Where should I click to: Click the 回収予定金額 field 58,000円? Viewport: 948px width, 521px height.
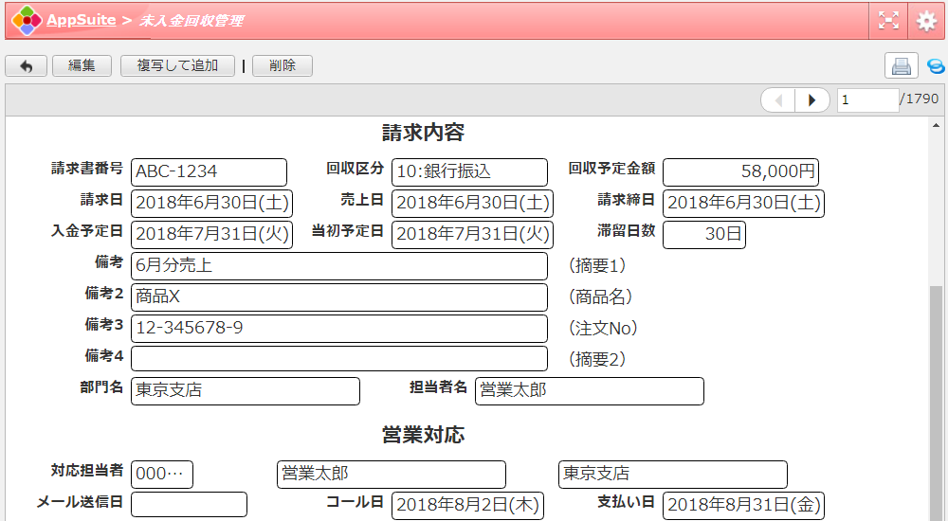click(739, 171)
